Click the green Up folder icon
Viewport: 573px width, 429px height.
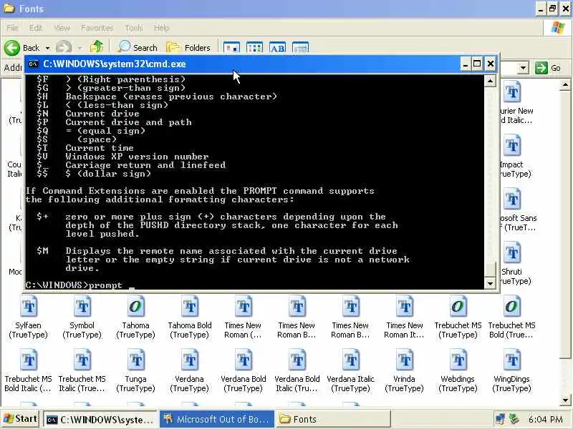pos(97,47)
